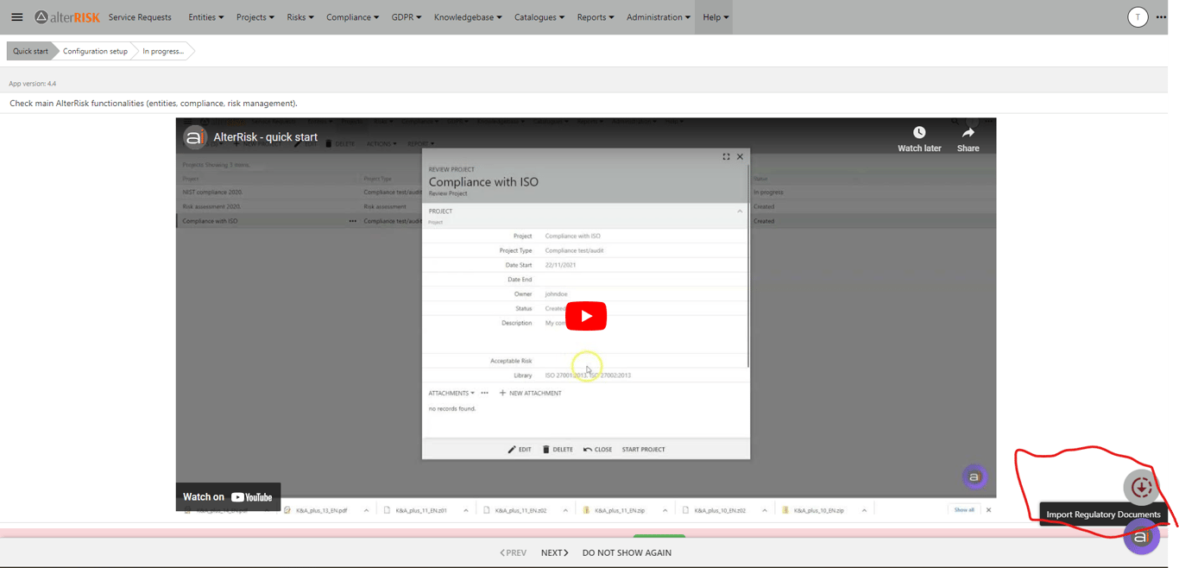Expand the Administration menu
The image size is (1179, 568).
click(659, 17)
